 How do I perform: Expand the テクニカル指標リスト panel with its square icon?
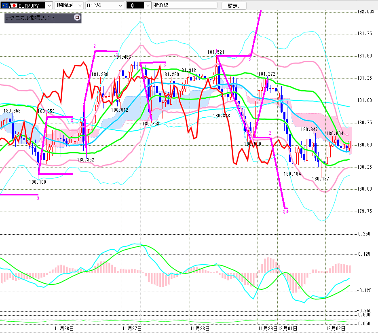coord(77,18)
